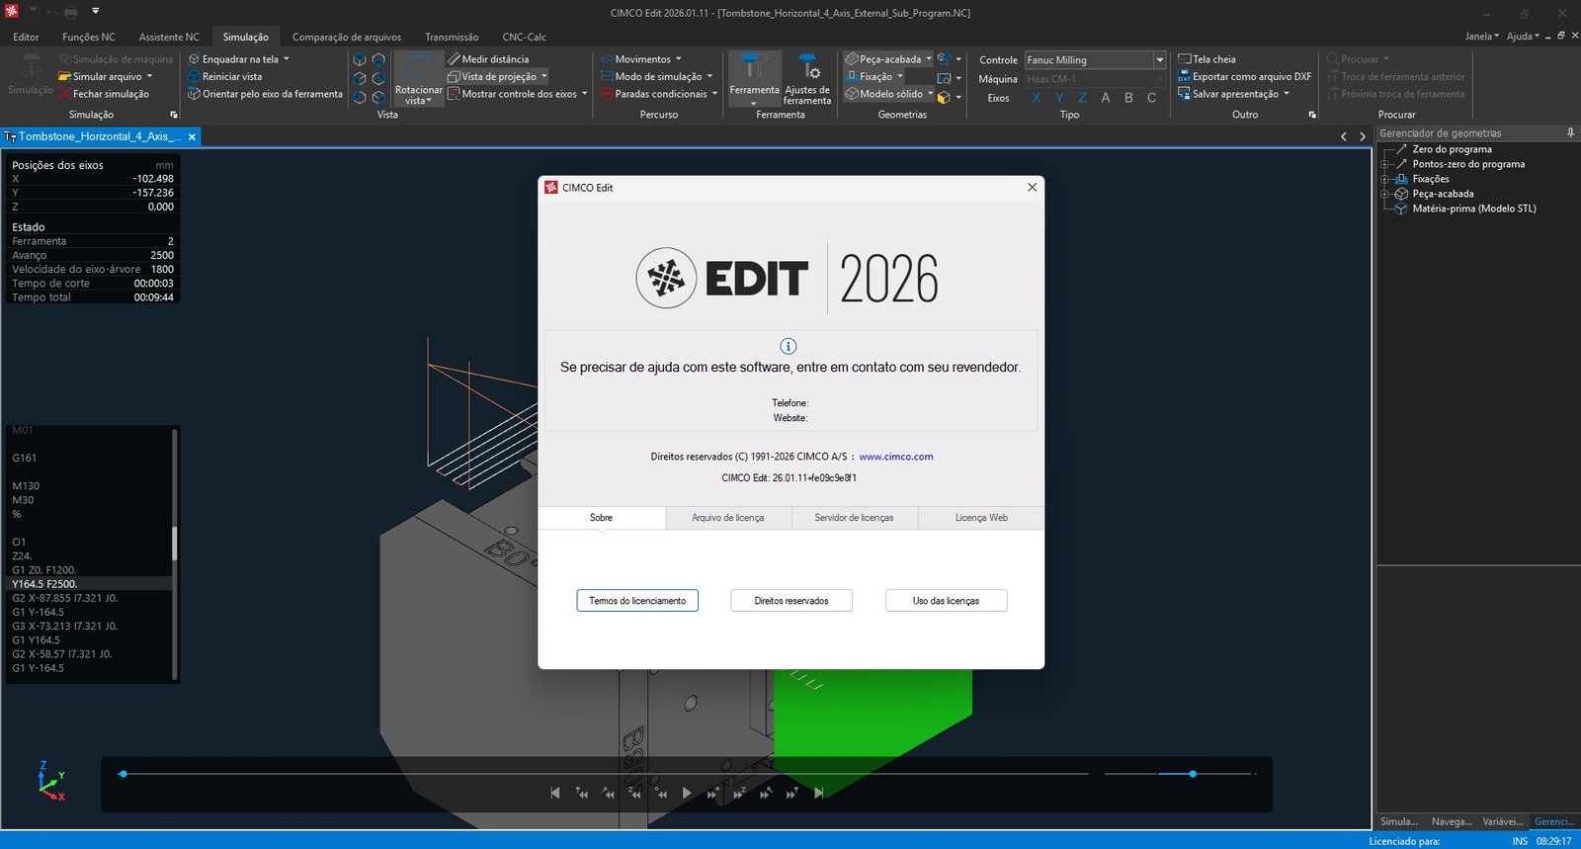
Task: Jump to simulation end
Action: click(x=818, y=793)
